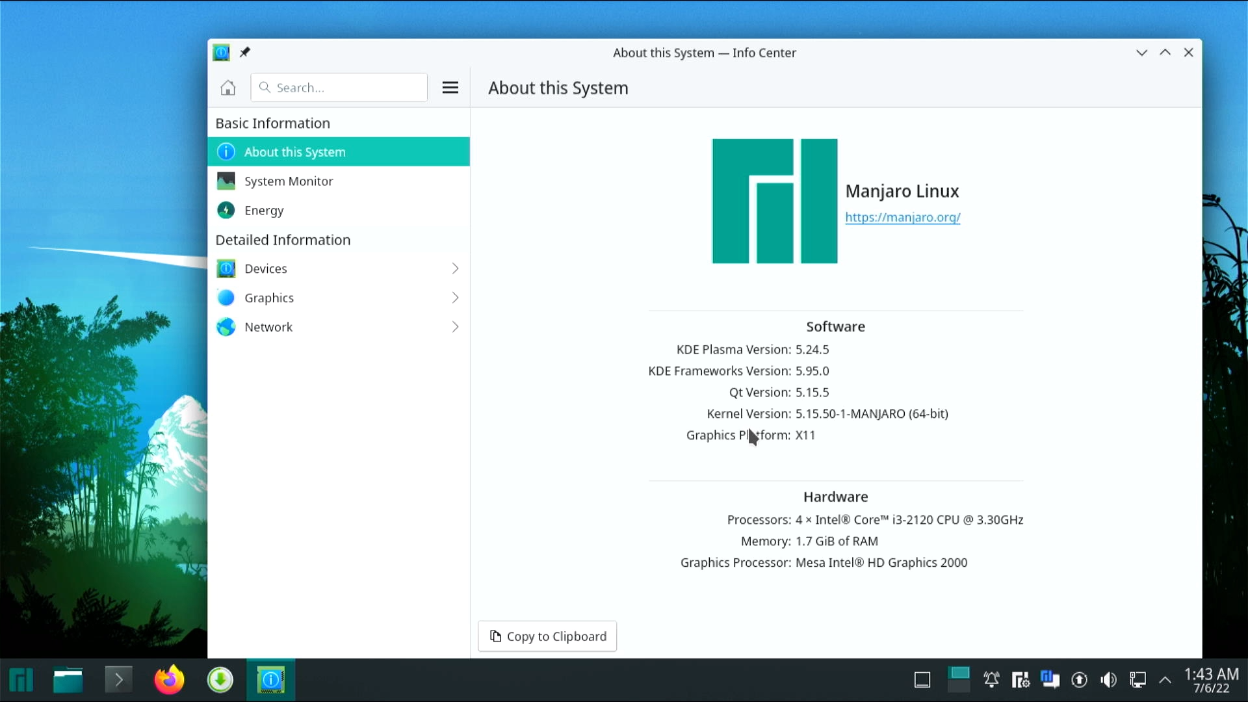Click the Devices category icon
Viewport: 1248px width, 702px height.
(x=226, y=268)
